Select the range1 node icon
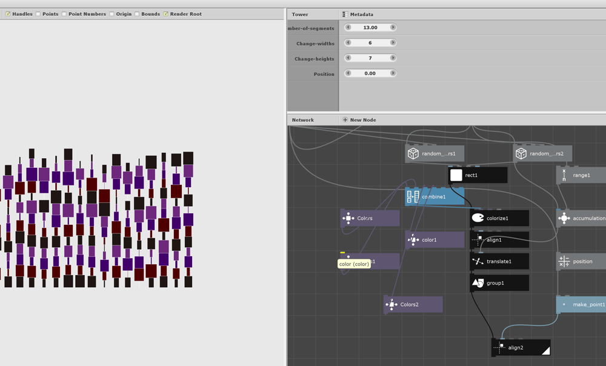The height and width of the screenshot is (366, 606). point(564,175)
